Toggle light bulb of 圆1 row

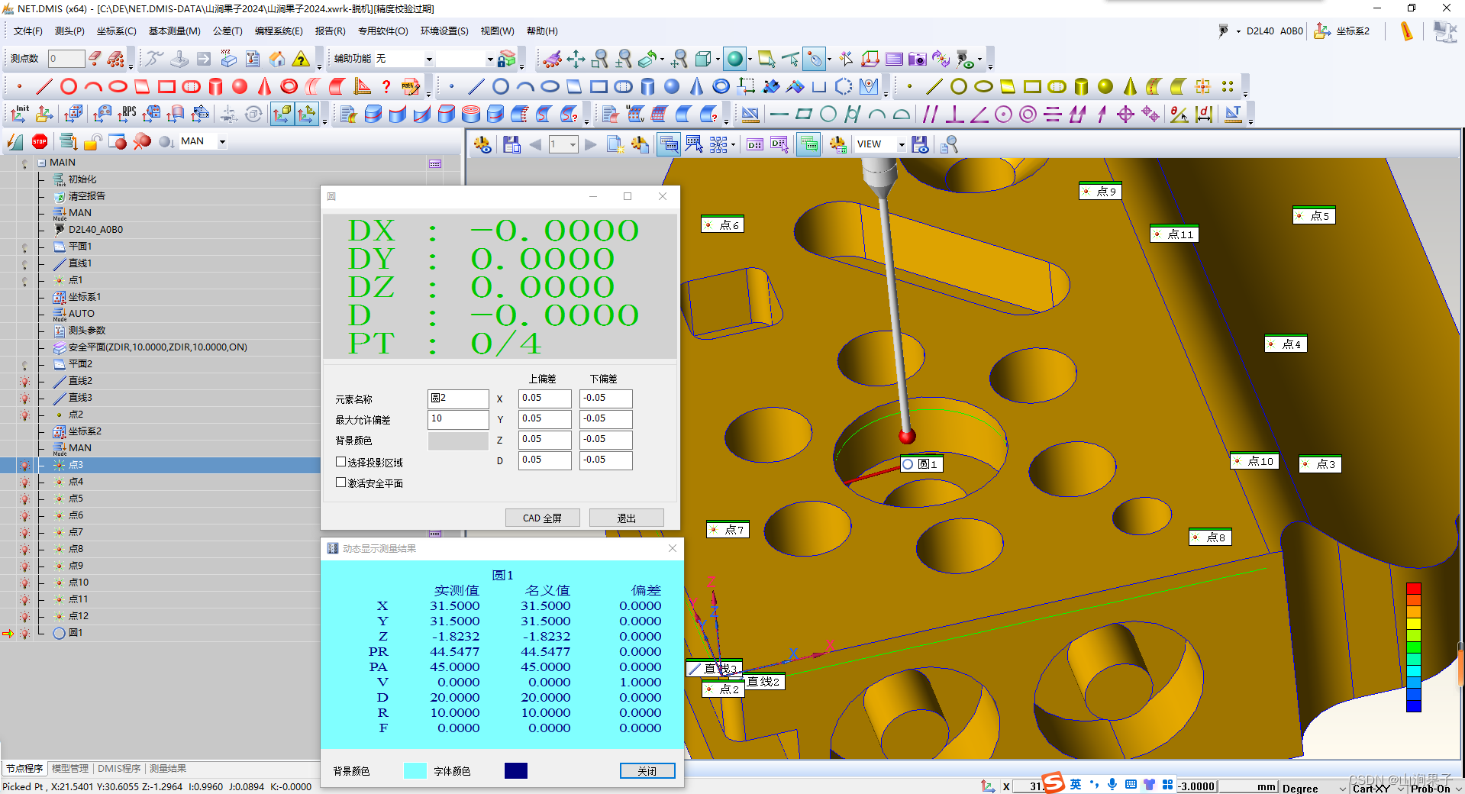click(24, 633)
